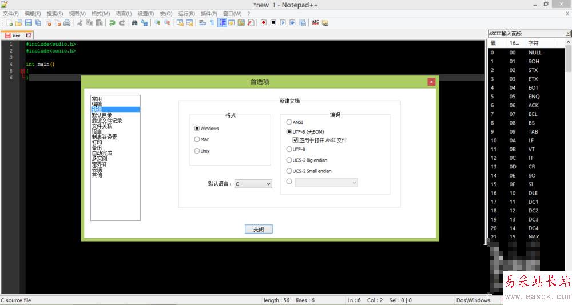Toggle Show All Characters pilcrow icon

click(212, 23)
